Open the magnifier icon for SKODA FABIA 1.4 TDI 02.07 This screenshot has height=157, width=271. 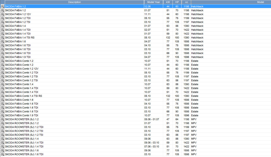click(x=2, y=29)
